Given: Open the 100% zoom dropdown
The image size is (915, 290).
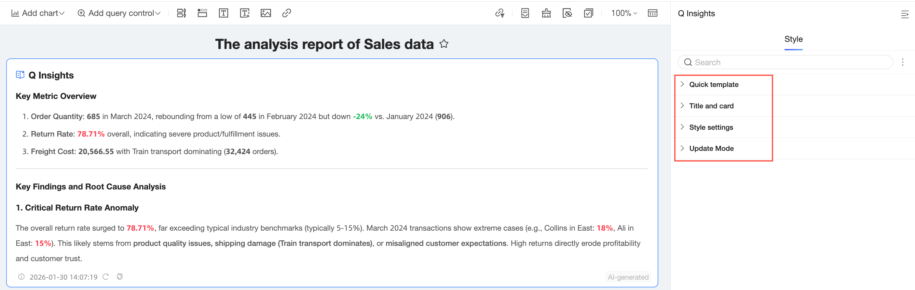Looking at the screenshot, I should pyautogui.click(x=624, y=13).
